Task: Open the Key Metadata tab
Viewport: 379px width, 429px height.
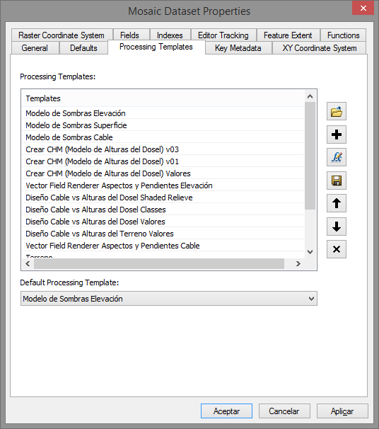Action: pos(238,48)
